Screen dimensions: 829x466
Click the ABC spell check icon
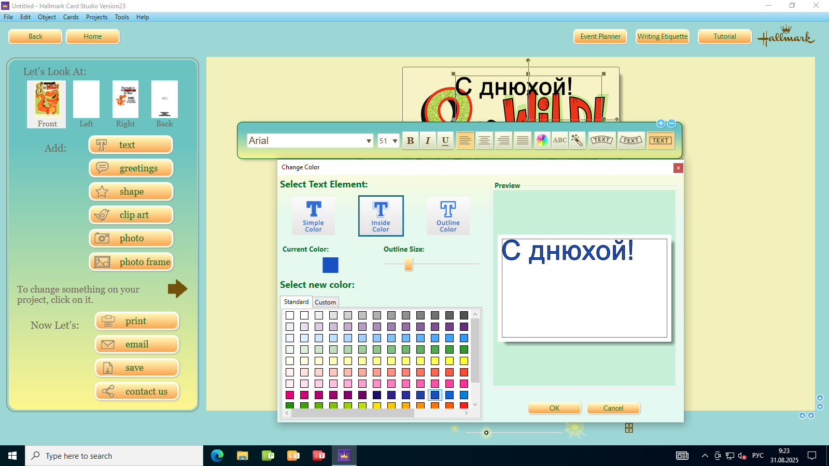click(560, 140)
